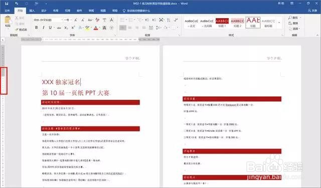
Task: Click the bullet list icon
Action: (x=122, y=20)
